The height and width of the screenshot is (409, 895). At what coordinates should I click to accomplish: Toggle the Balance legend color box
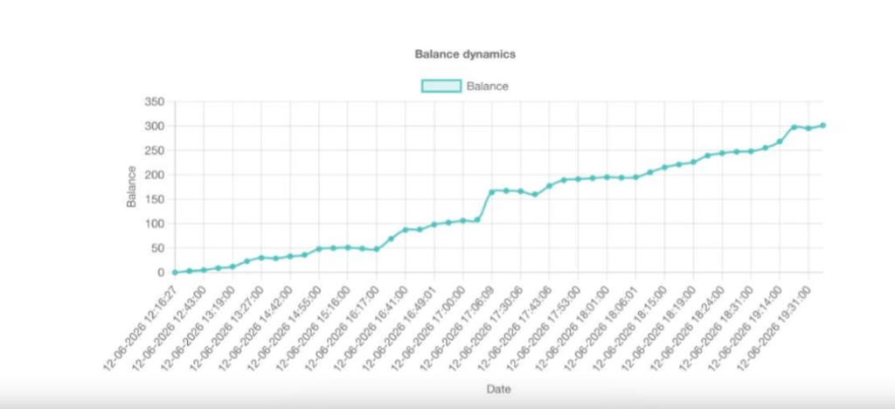point(441,87)
